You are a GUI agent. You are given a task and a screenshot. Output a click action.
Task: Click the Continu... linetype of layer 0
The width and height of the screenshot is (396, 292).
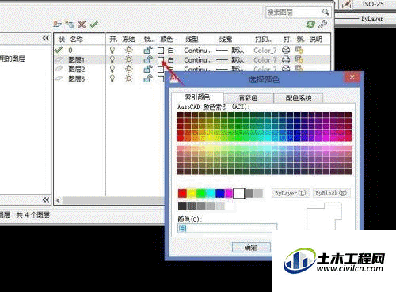coord(198,50)
